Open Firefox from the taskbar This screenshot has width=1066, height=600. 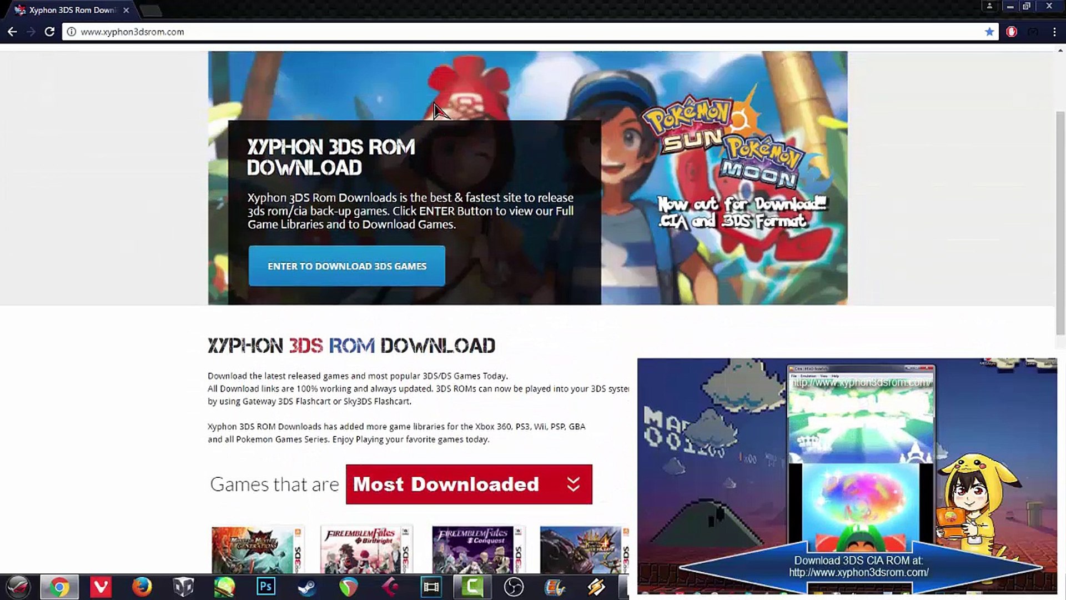pos(142,587)
